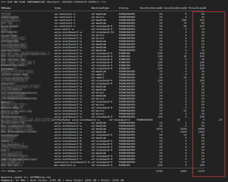228x182 pixels.
Task: Click e2-standard-2 in the asia-southeast1-b row
Action: pos(102,147)
